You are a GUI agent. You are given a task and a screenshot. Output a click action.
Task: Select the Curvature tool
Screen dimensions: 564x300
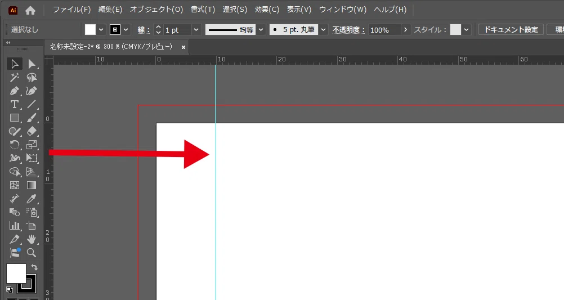32,91
